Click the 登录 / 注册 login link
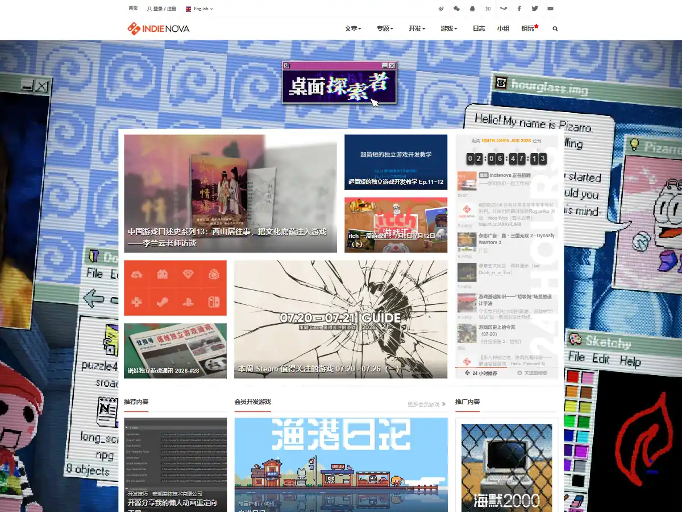The height and width of the screenshot is (512, 682). [x=161, y=9]
